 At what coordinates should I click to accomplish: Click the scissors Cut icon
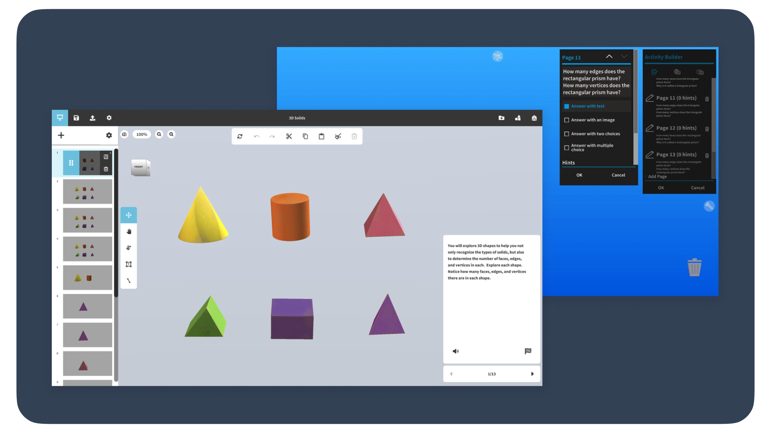tap(289, 136)
